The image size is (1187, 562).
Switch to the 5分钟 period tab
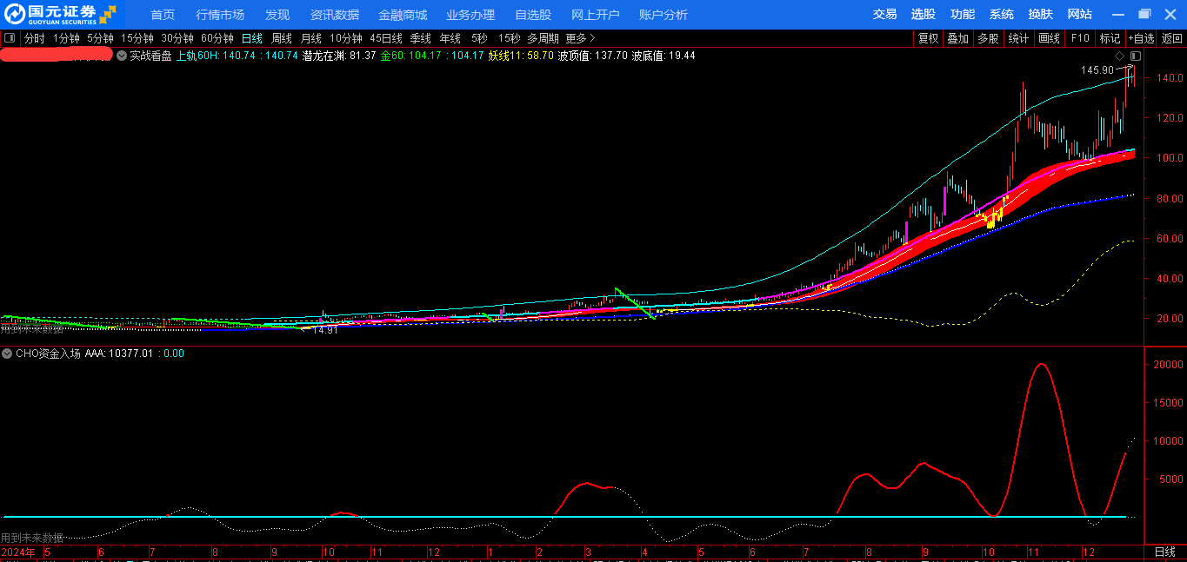point(100,38)
